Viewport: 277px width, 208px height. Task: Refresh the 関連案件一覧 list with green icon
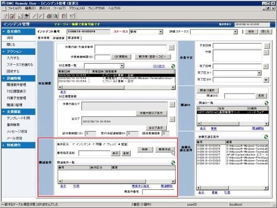click(x=173, y=163)
